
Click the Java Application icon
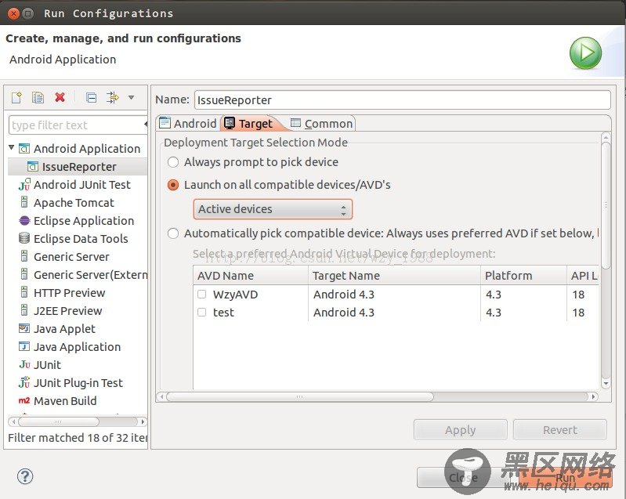[x=24, y=346]
